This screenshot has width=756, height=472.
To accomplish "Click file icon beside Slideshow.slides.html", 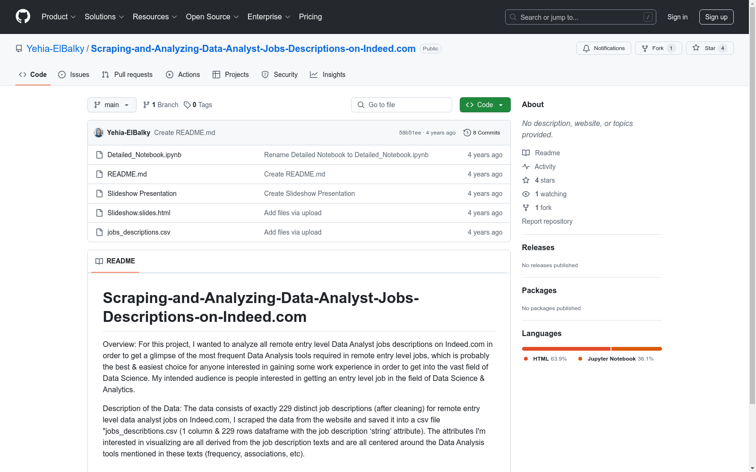I will 99,213.
